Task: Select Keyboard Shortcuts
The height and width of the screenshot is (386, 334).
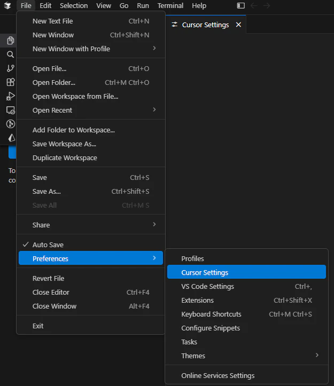Action: click(x=246, y=314)
